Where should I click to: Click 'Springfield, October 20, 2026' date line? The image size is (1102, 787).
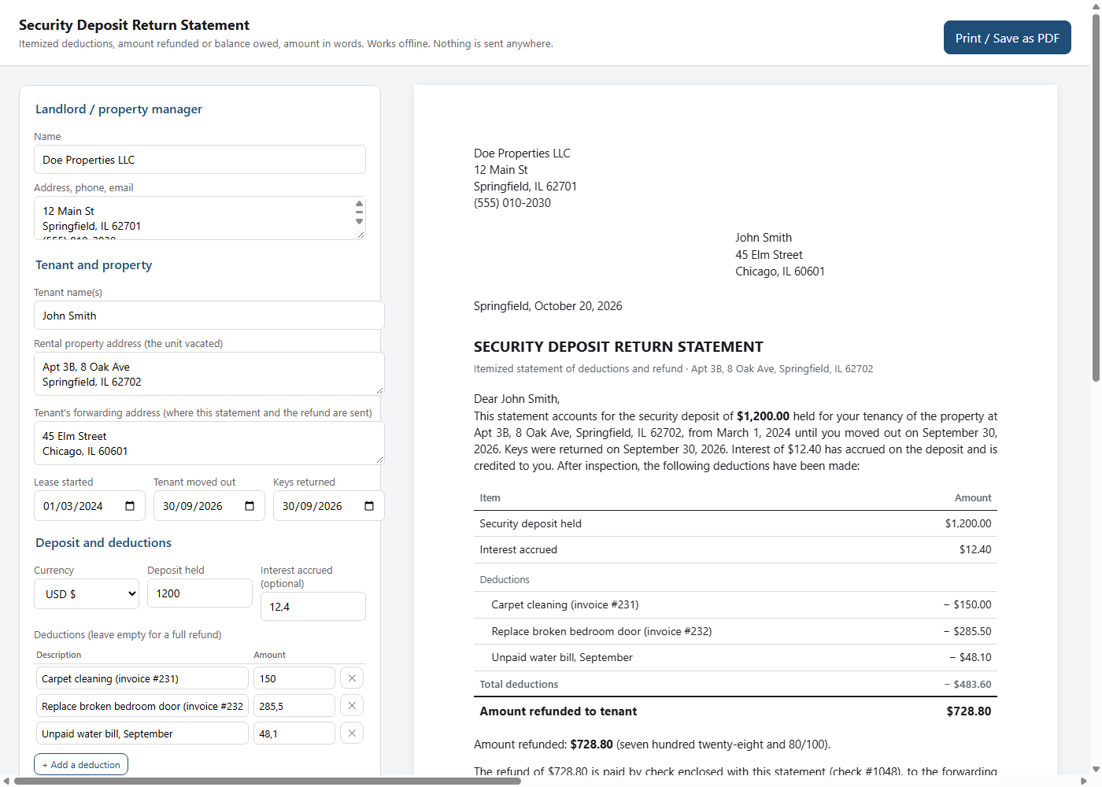(x=548, y=306)
